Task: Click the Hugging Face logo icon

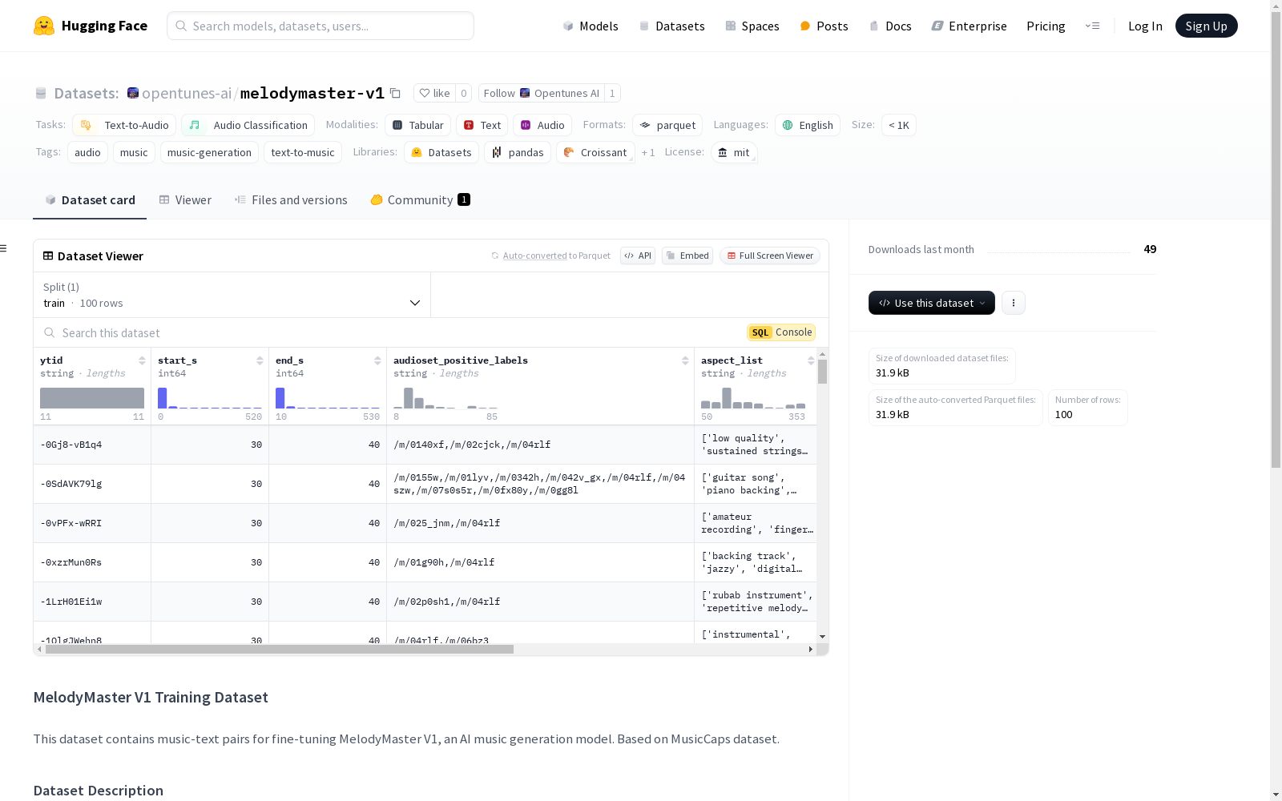Action: click(x=44, y=26)
